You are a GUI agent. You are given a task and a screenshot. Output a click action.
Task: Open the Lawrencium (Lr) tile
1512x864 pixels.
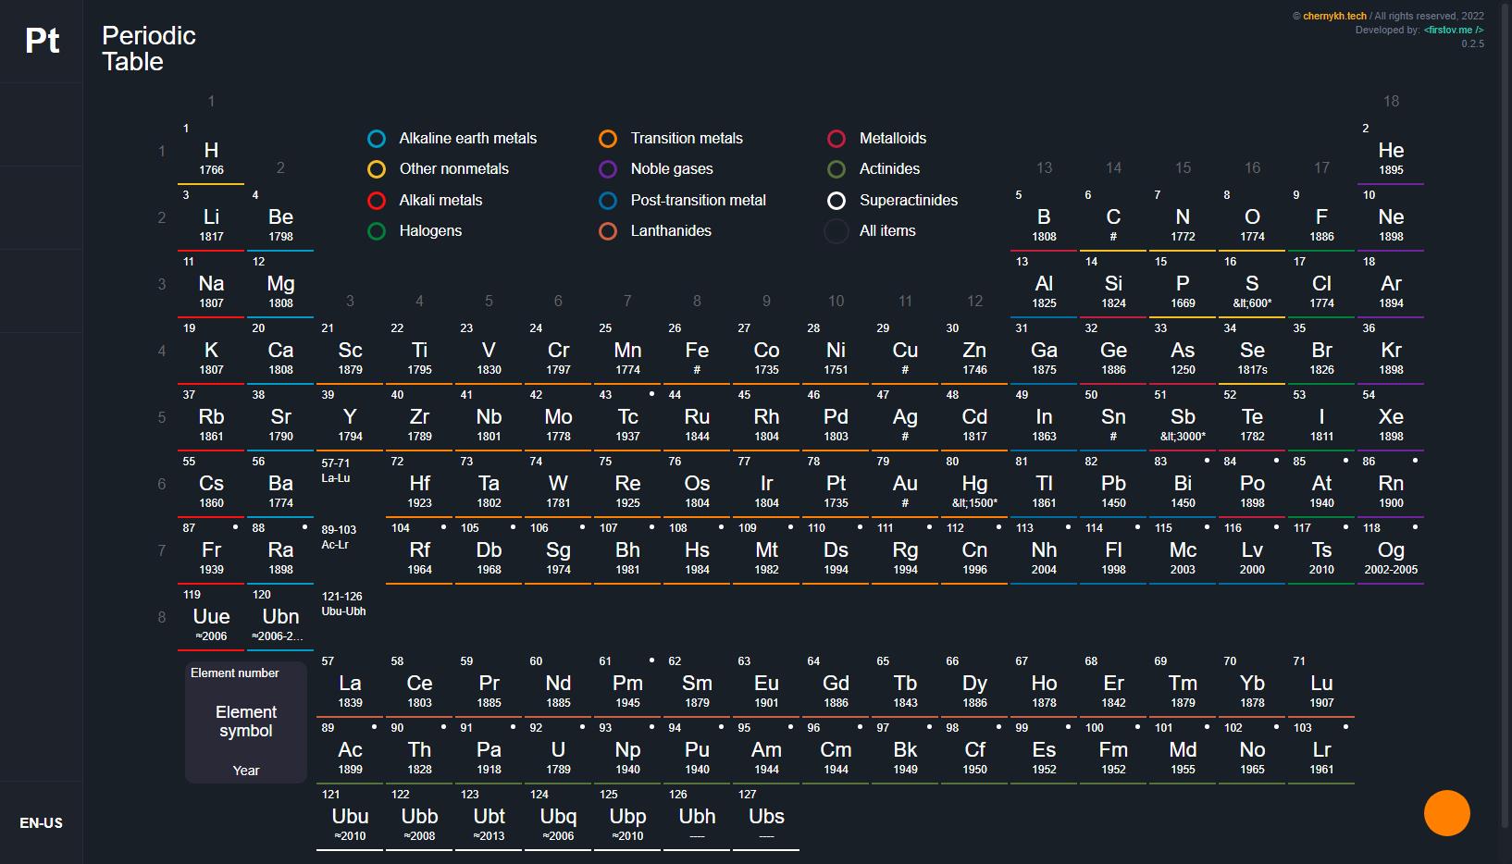(x=1321, y=751)
